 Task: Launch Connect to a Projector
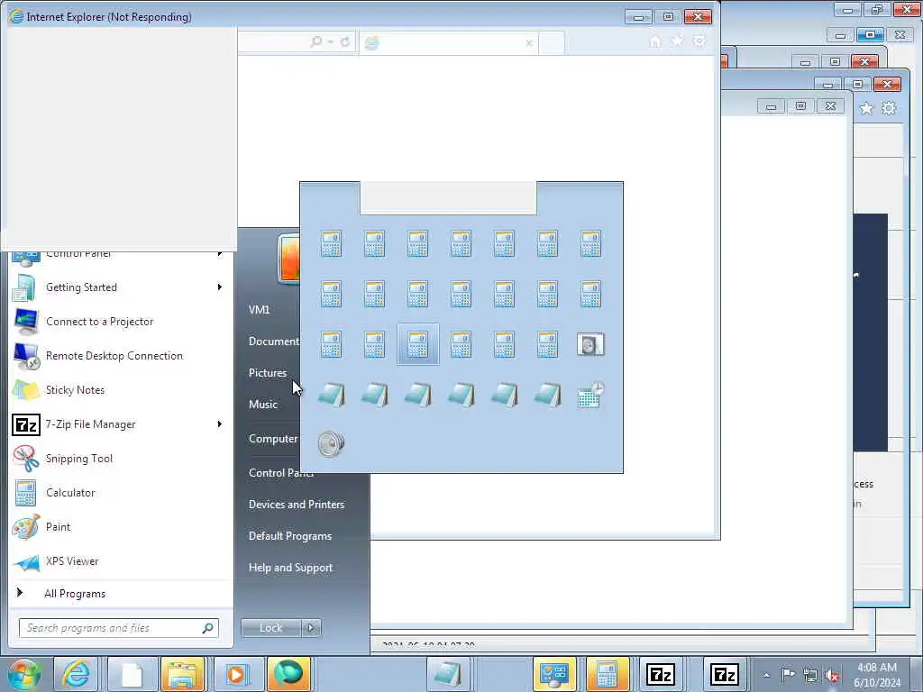pos(99,322)
